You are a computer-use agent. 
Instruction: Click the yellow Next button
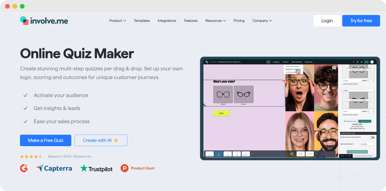[x=221, y=113]
